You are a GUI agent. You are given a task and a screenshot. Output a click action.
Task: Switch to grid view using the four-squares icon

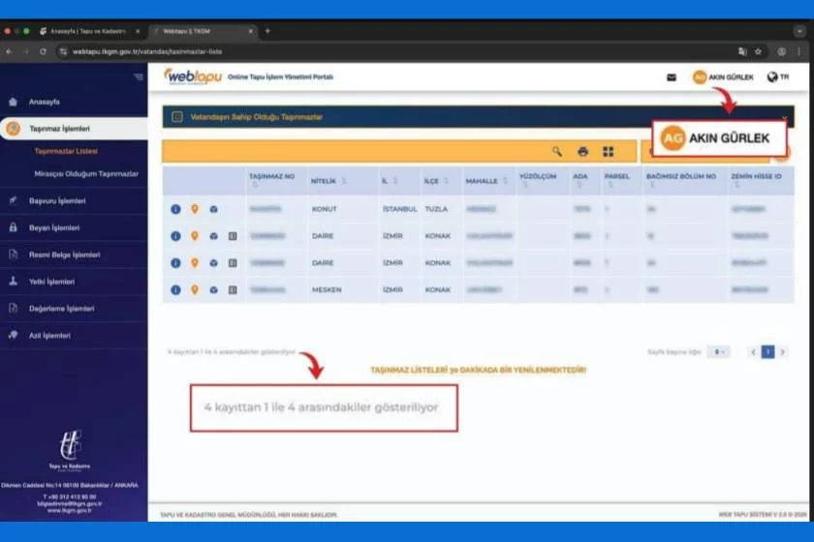(609, 152)
